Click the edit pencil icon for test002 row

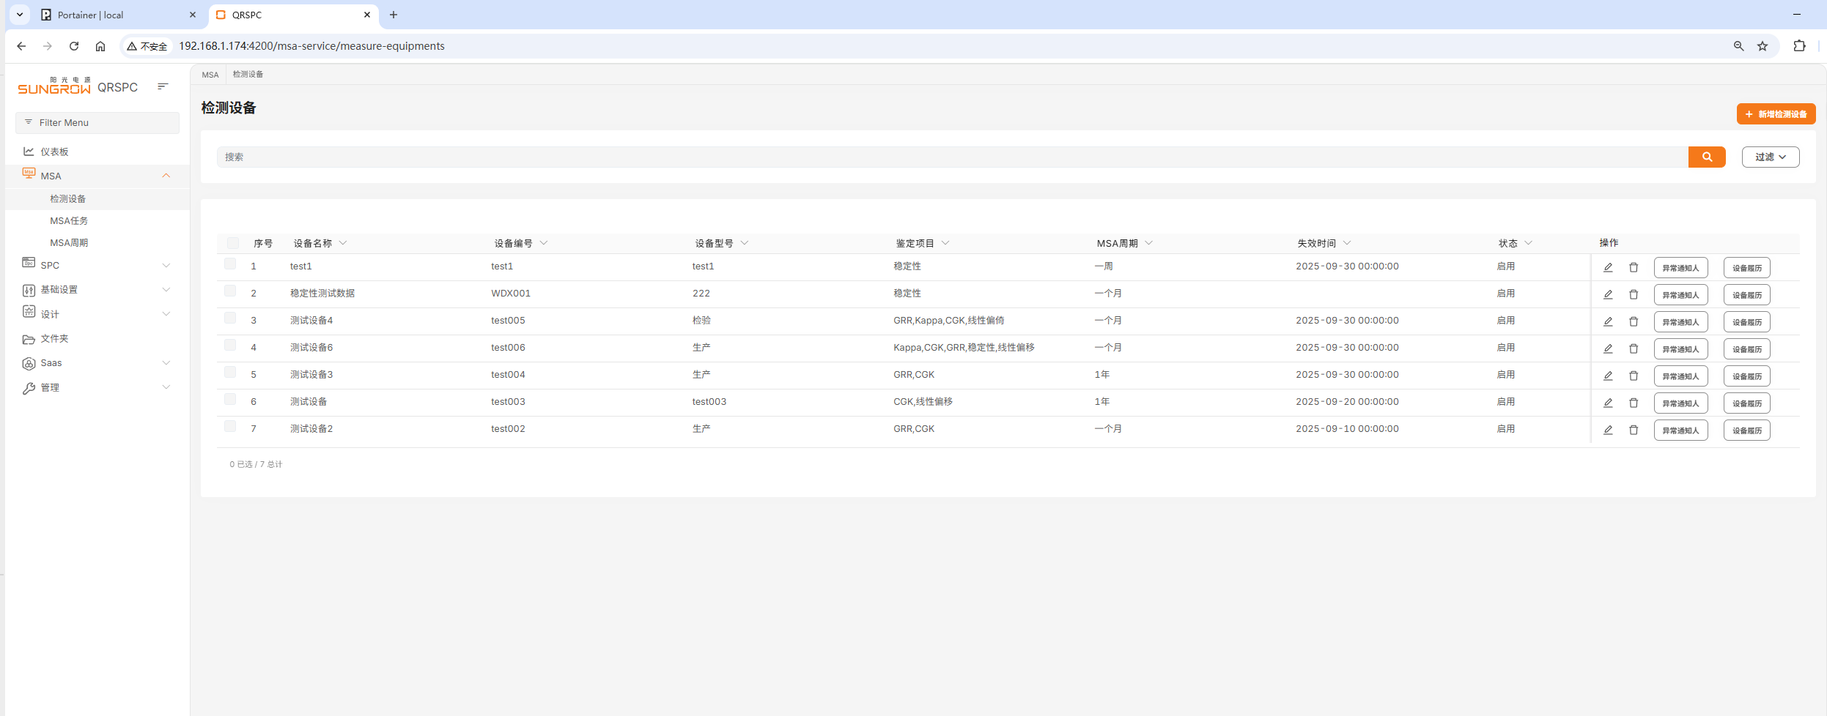pyautogui.click(x=1608, y=430)
